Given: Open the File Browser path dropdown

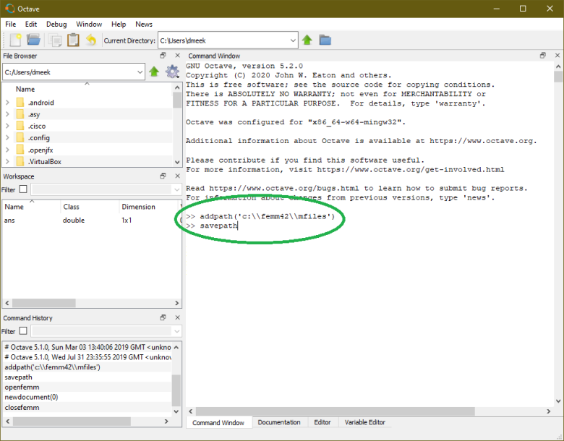Looking at the screenshot, I should [140, 72].
